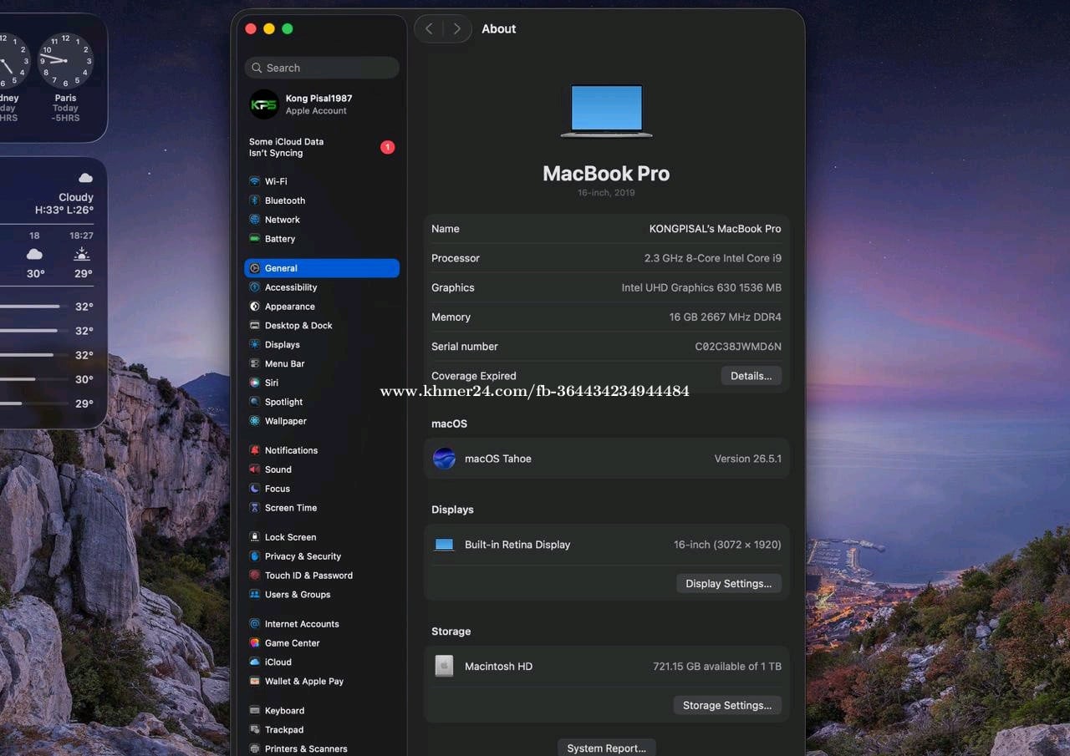Screen dimensions: 1070x756
Task: Select the Wallpaper icon
Action: pyautogui.click(x=254, y=421)
